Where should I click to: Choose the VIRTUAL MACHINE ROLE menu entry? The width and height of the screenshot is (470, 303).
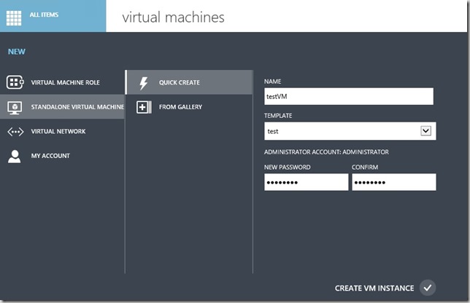tap(65, 82)
